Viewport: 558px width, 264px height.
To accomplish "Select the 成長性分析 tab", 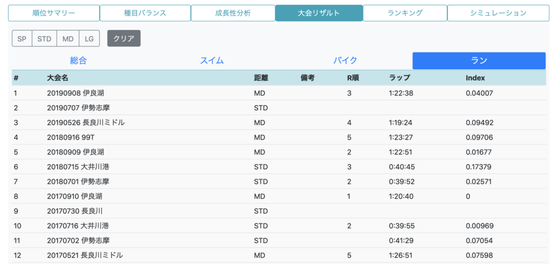I will click(233, 13).
